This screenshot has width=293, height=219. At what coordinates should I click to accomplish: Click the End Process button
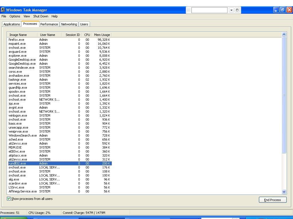272,200
